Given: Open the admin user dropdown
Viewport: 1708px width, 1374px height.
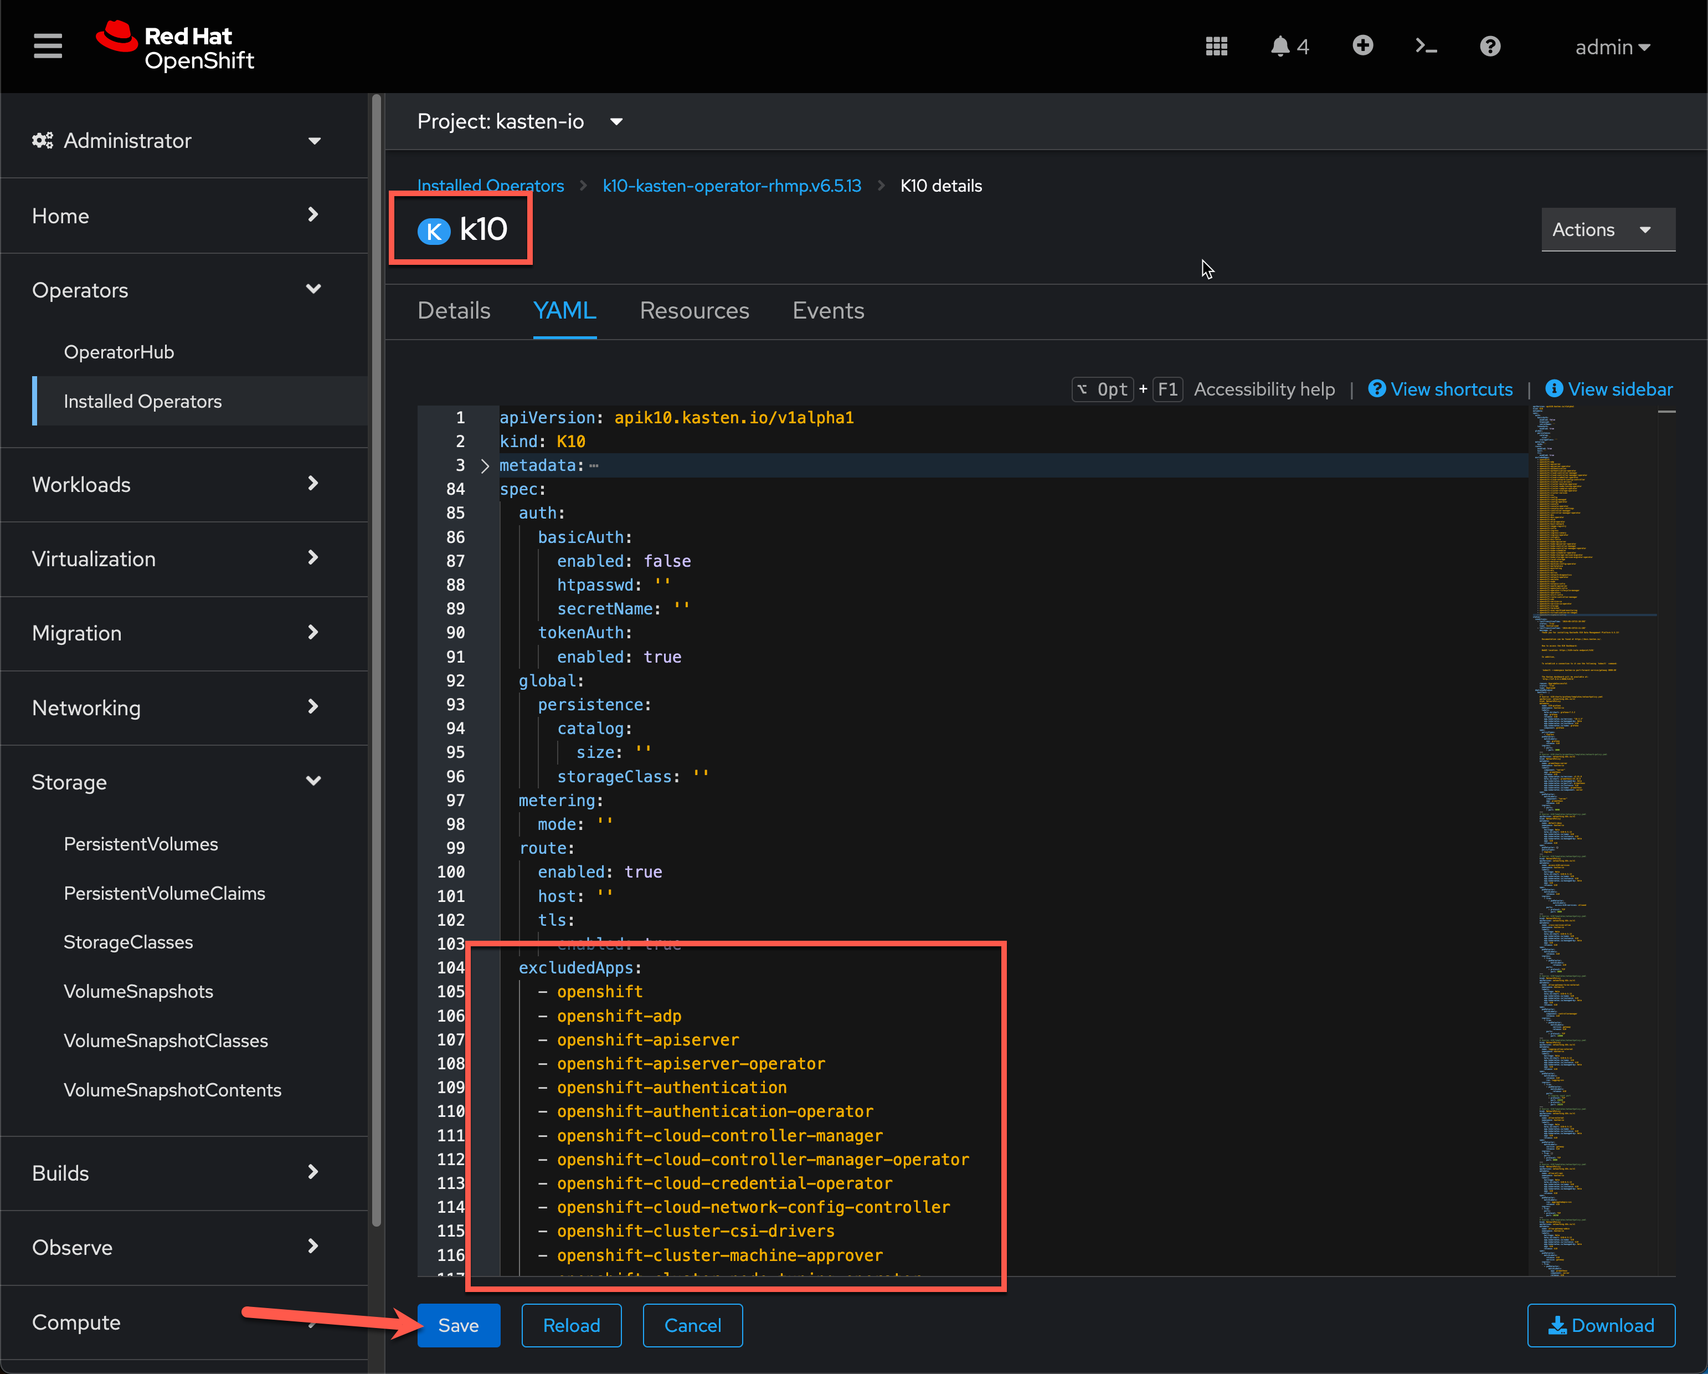Looking at the screenshot, I should coord(1613,48).
